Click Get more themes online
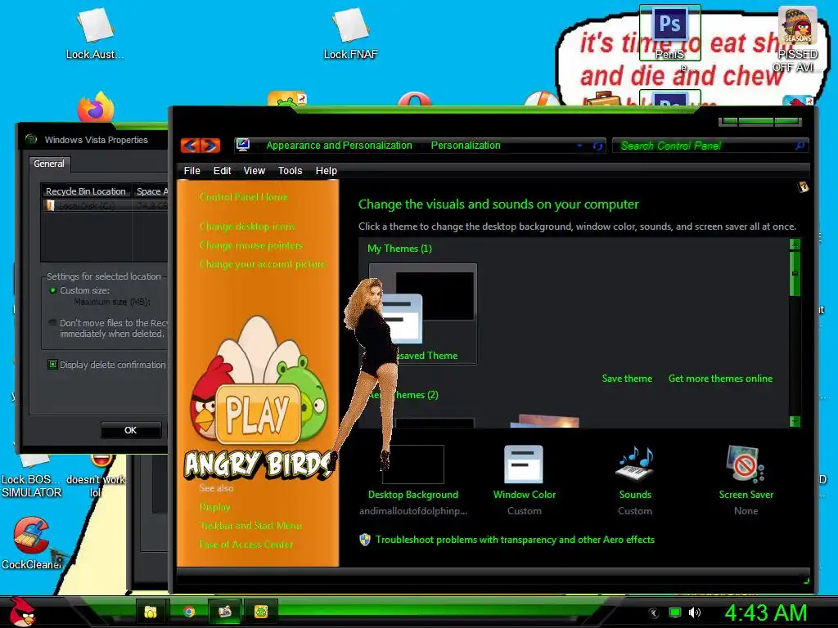 tap(720, 378)
